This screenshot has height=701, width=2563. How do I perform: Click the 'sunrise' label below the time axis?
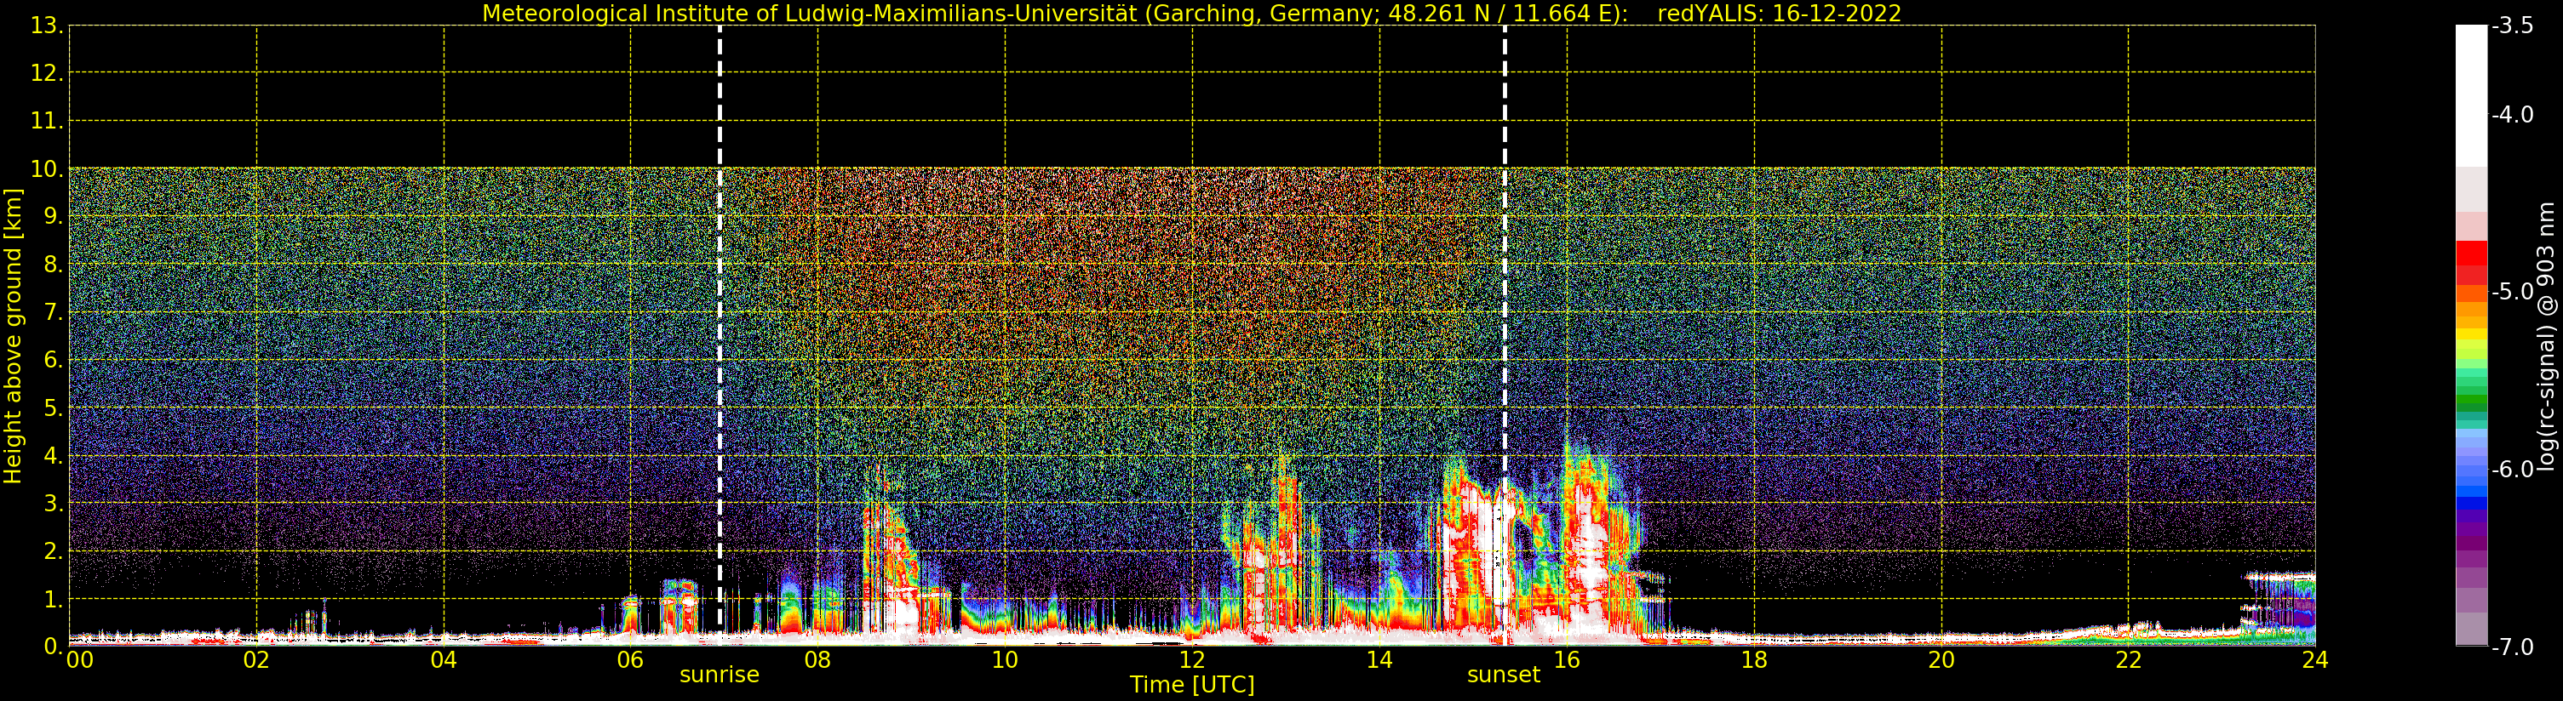click(719, 674)
